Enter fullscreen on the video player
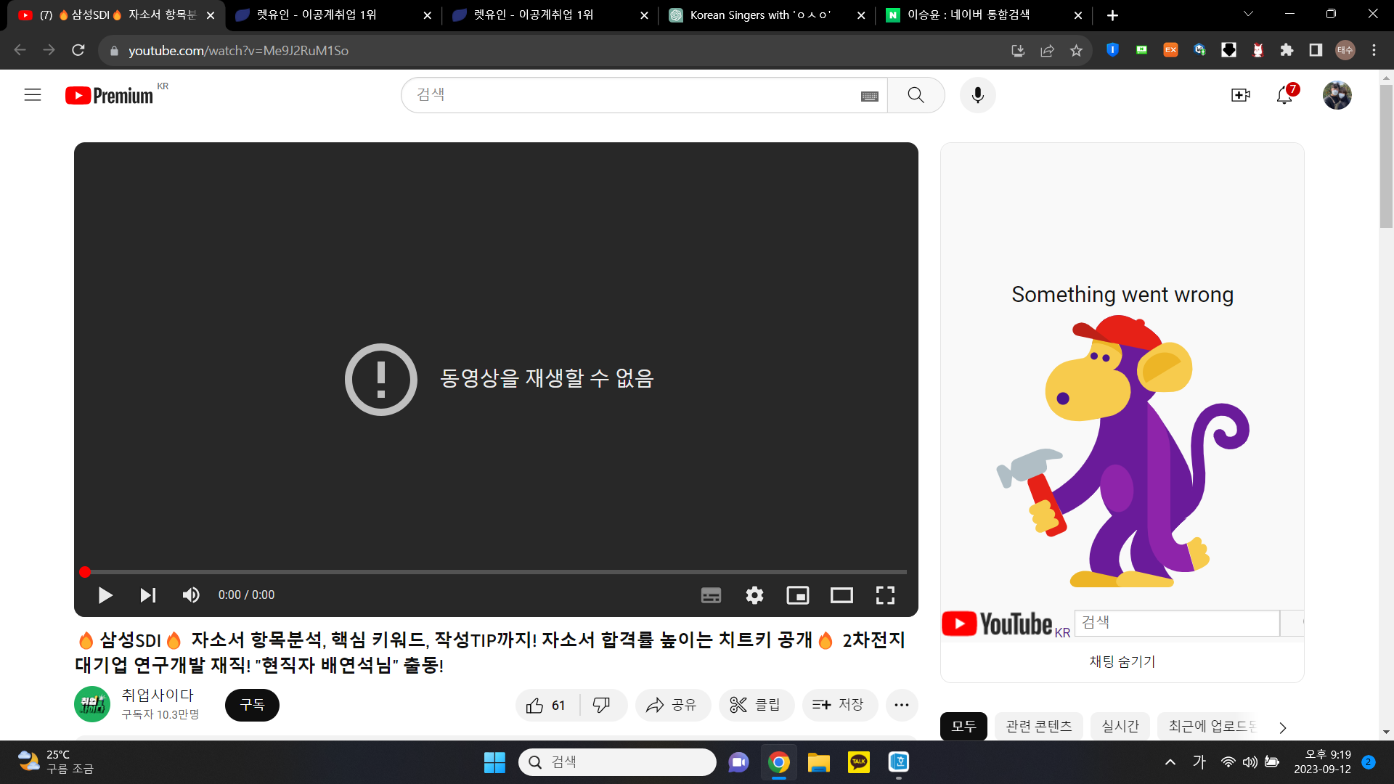The width and height of the screenshot is (1394, 784). 885,595
